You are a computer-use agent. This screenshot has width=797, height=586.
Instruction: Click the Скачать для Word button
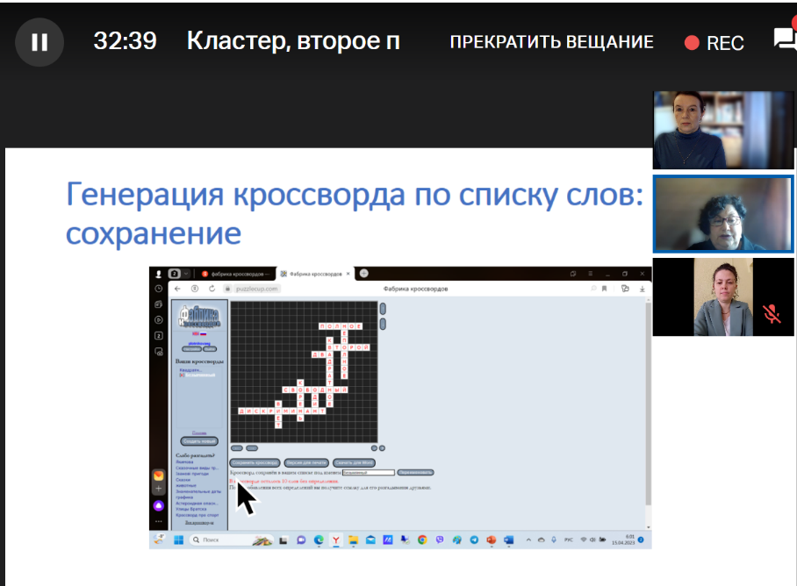point(355,461)
